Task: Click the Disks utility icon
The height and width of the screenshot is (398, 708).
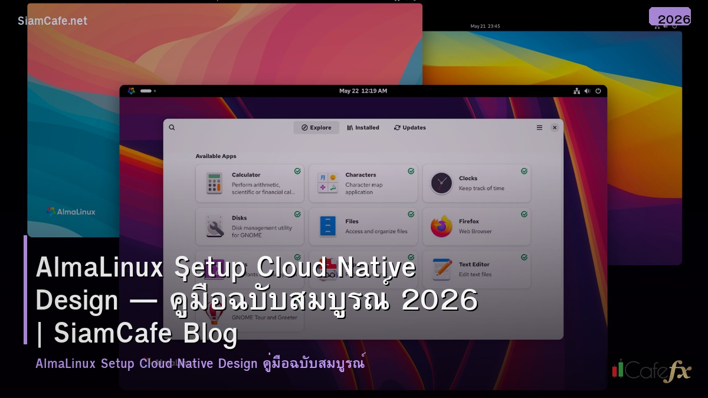Action: (x=214, y=226)
